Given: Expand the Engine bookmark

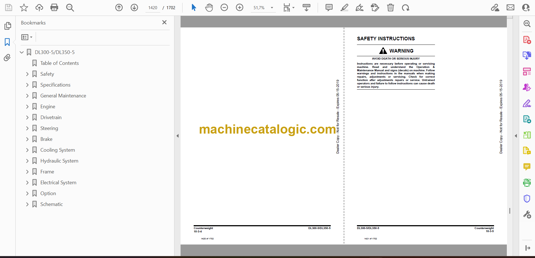Looking at the screenshot, I should [x=27, y=107].
